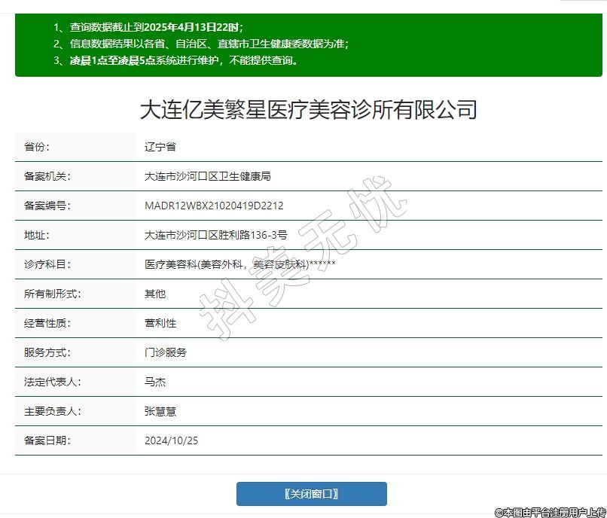Screen dimensions: 607x518
Task: Click the third notice about 系统进行维护
Action: pos(176,60)
